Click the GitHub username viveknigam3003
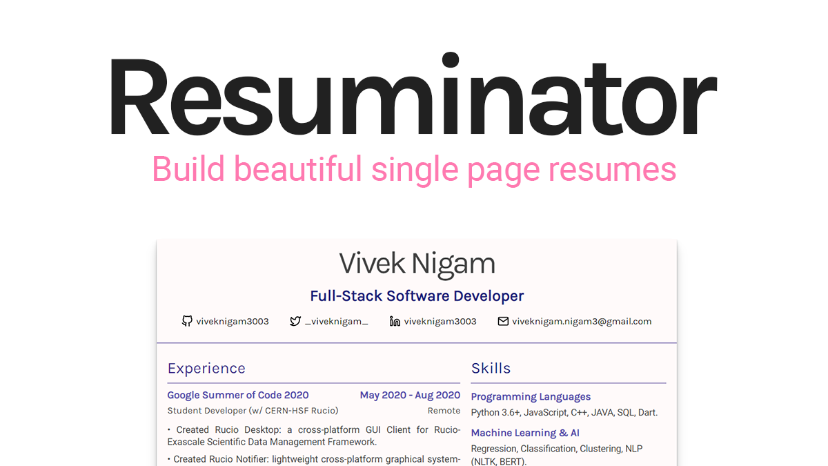Screen dimensions: 828x466 [x=233, y=321]
